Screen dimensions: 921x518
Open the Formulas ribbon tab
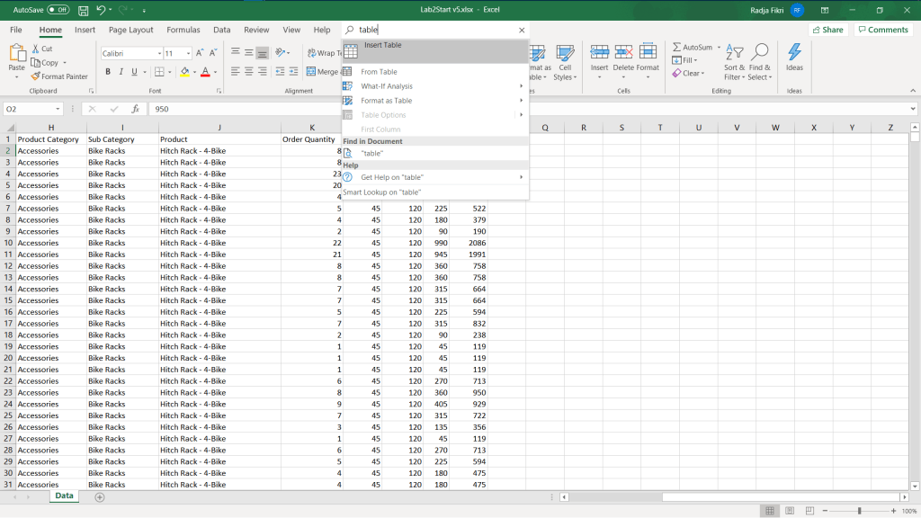(x=183, y=30)
